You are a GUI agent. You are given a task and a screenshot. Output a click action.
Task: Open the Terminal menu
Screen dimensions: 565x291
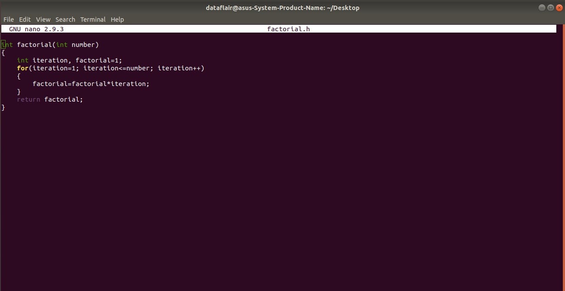[93, 19]
